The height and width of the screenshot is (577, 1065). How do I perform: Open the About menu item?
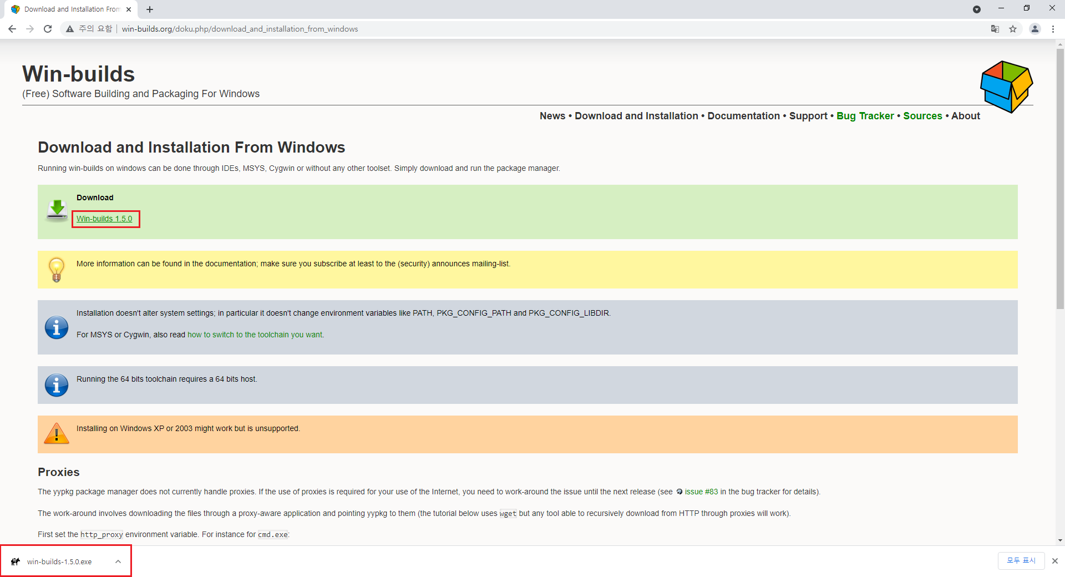click(x=966, y=116)
